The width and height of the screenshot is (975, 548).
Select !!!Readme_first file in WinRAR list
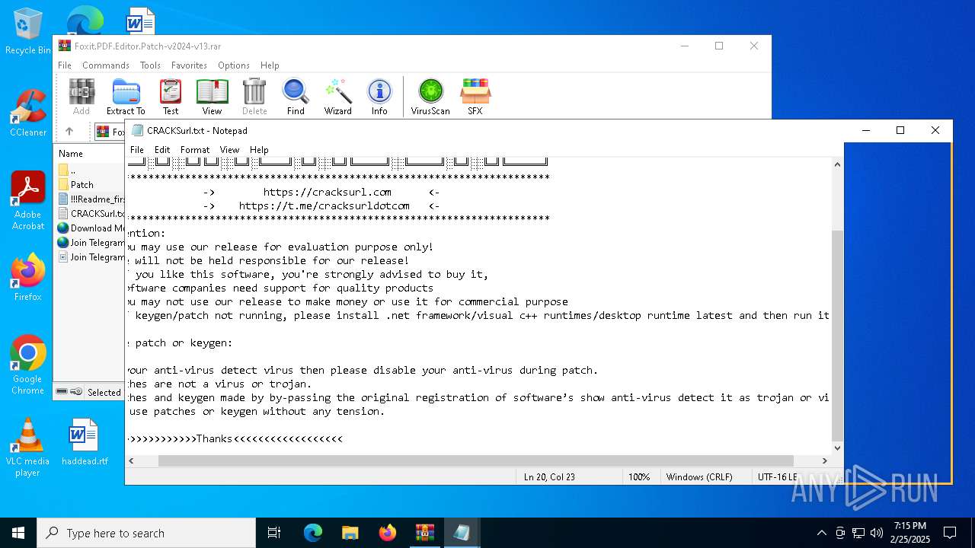pos(91,199)
